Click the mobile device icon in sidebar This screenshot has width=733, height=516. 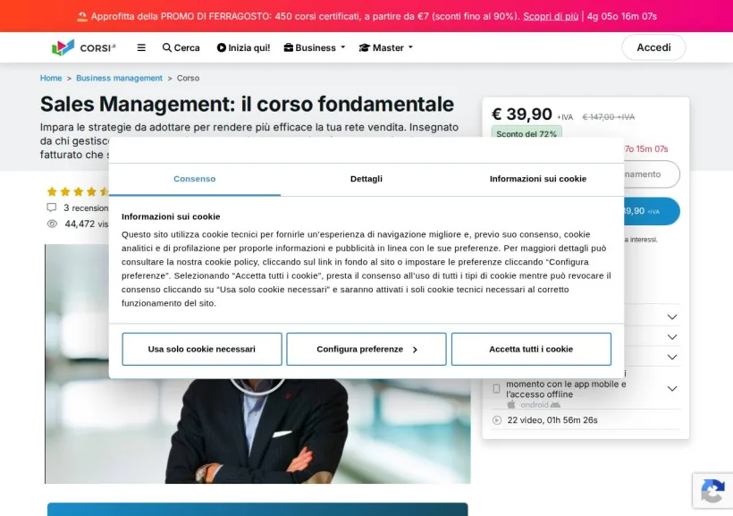point(496,389)
